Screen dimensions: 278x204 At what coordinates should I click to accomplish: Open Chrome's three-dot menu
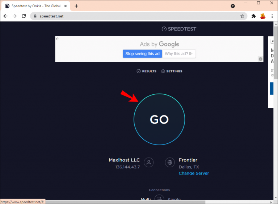pos(272,16)
